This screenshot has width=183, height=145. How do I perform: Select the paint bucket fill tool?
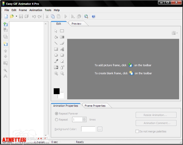coord(56,37)
